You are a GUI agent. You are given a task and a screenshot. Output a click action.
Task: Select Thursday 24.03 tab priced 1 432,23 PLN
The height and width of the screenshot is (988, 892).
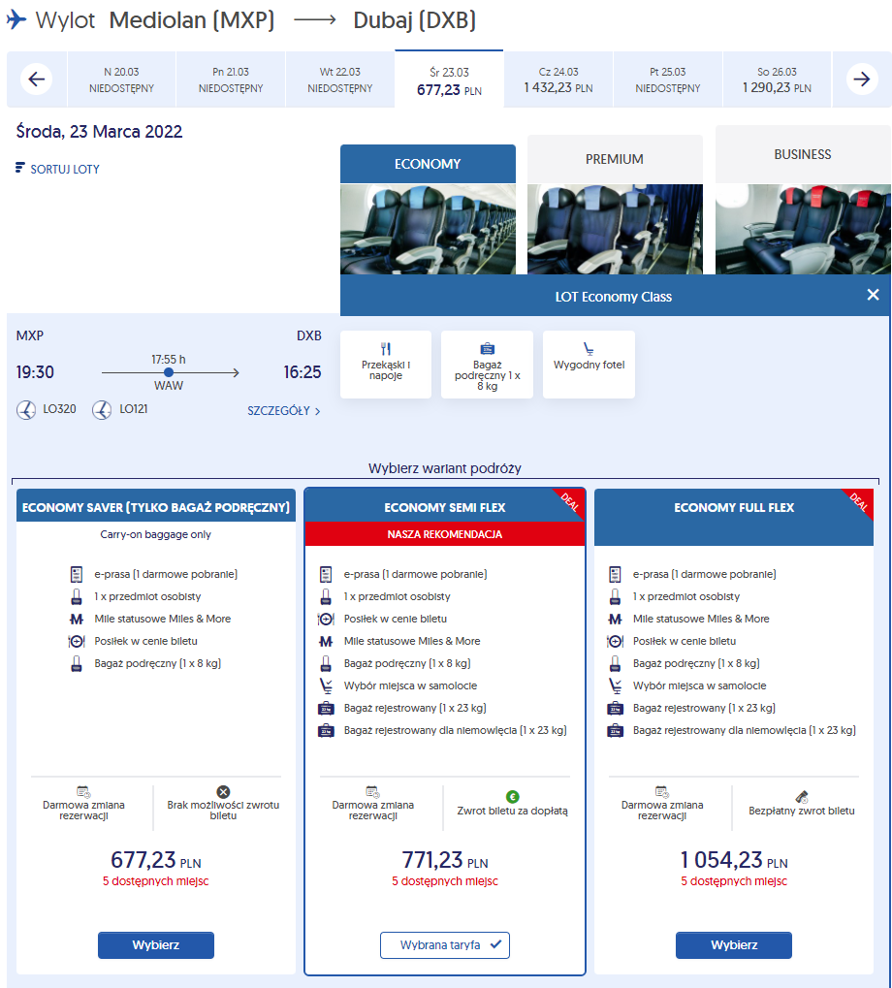coord(558,80)
